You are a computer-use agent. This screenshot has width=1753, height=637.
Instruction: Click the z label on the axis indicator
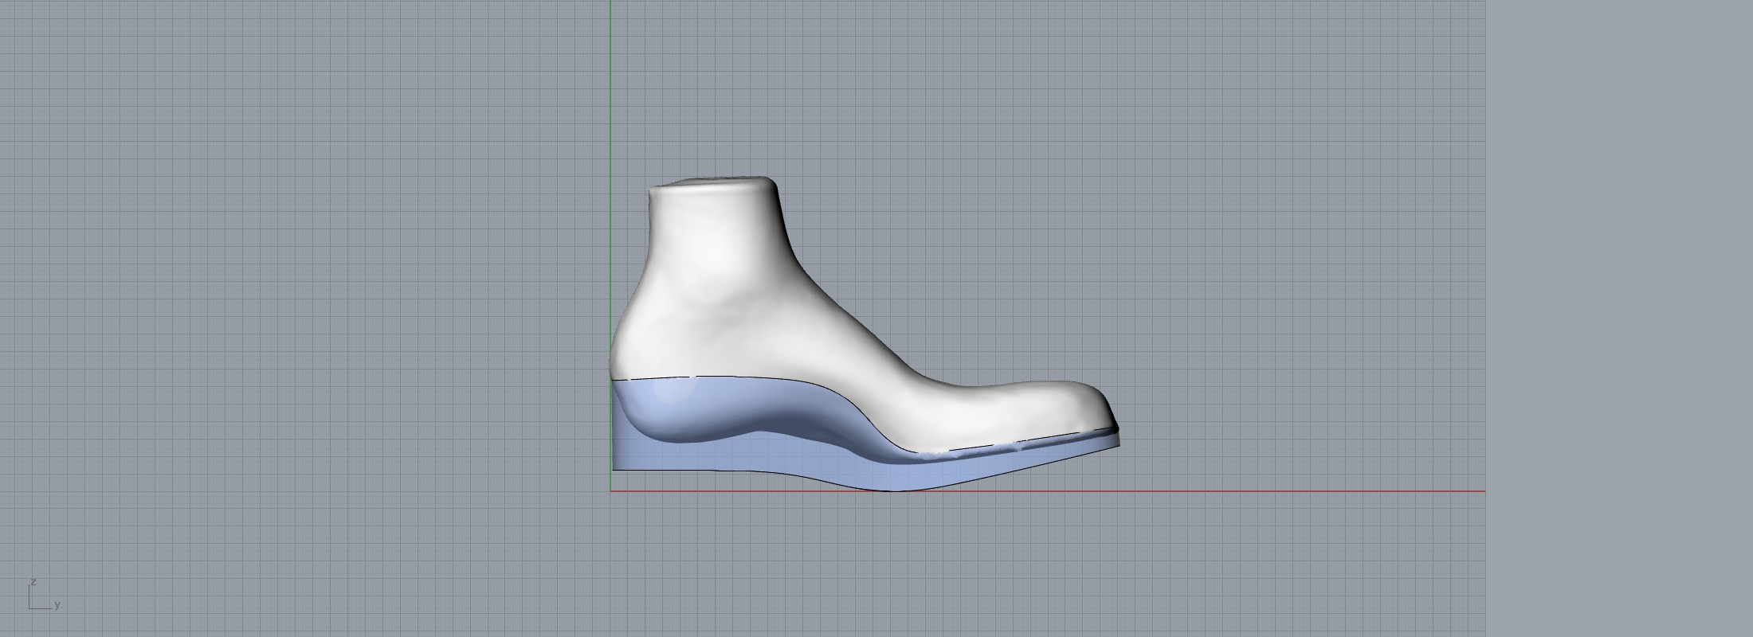(x=33, y=582)
